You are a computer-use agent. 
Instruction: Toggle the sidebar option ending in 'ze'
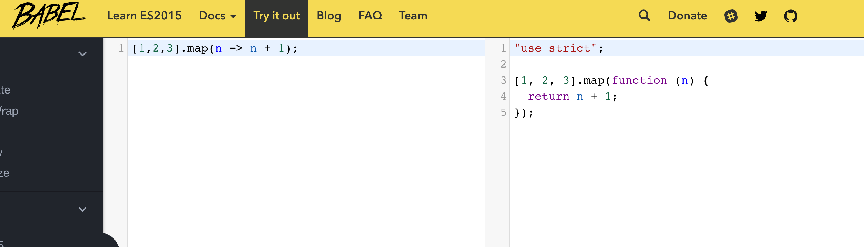(5, 173)
